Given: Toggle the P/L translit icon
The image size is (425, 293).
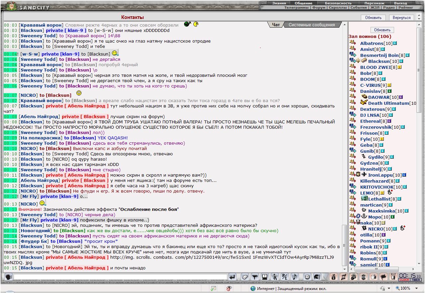Looking at the screenshot, I should [285, 277].
